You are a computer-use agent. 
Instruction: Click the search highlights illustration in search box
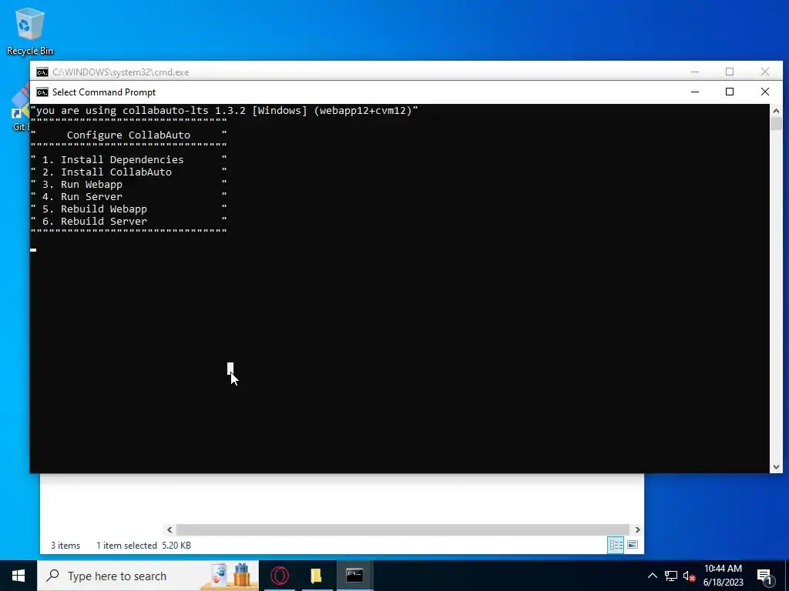[x=230, y=576]
